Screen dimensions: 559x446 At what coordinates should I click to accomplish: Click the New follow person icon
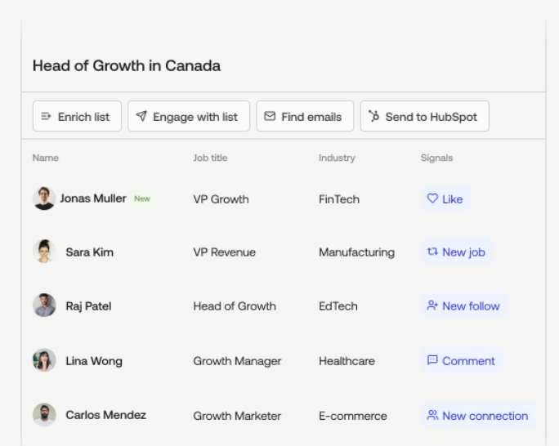pyautogui.click(x=432, y=306)
